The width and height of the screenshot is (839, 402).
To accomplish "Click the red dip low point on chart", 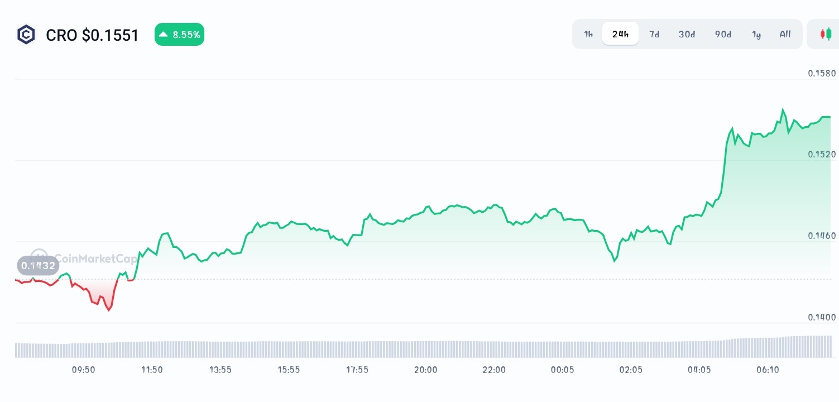I will click(x=109, y=310).
